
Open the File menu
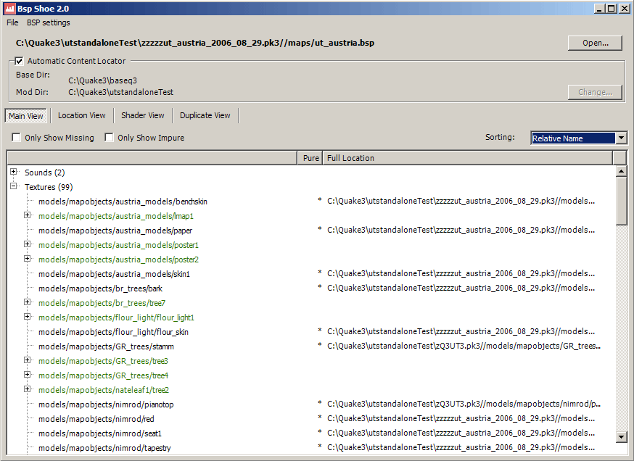(x=12, y=22)
